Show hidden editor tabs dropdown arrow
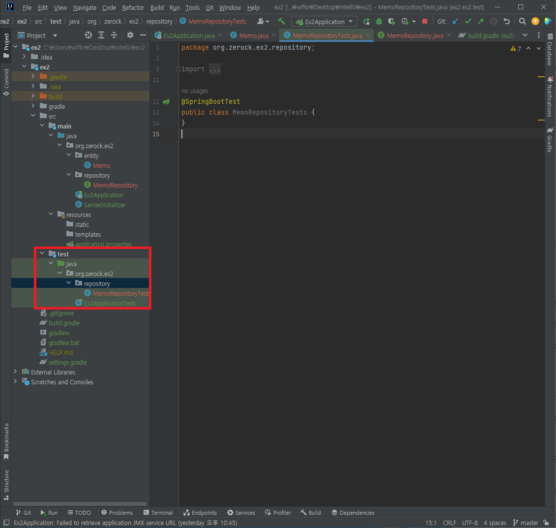The height and width of the screenshot is (528, 556). tap(525, 35)
